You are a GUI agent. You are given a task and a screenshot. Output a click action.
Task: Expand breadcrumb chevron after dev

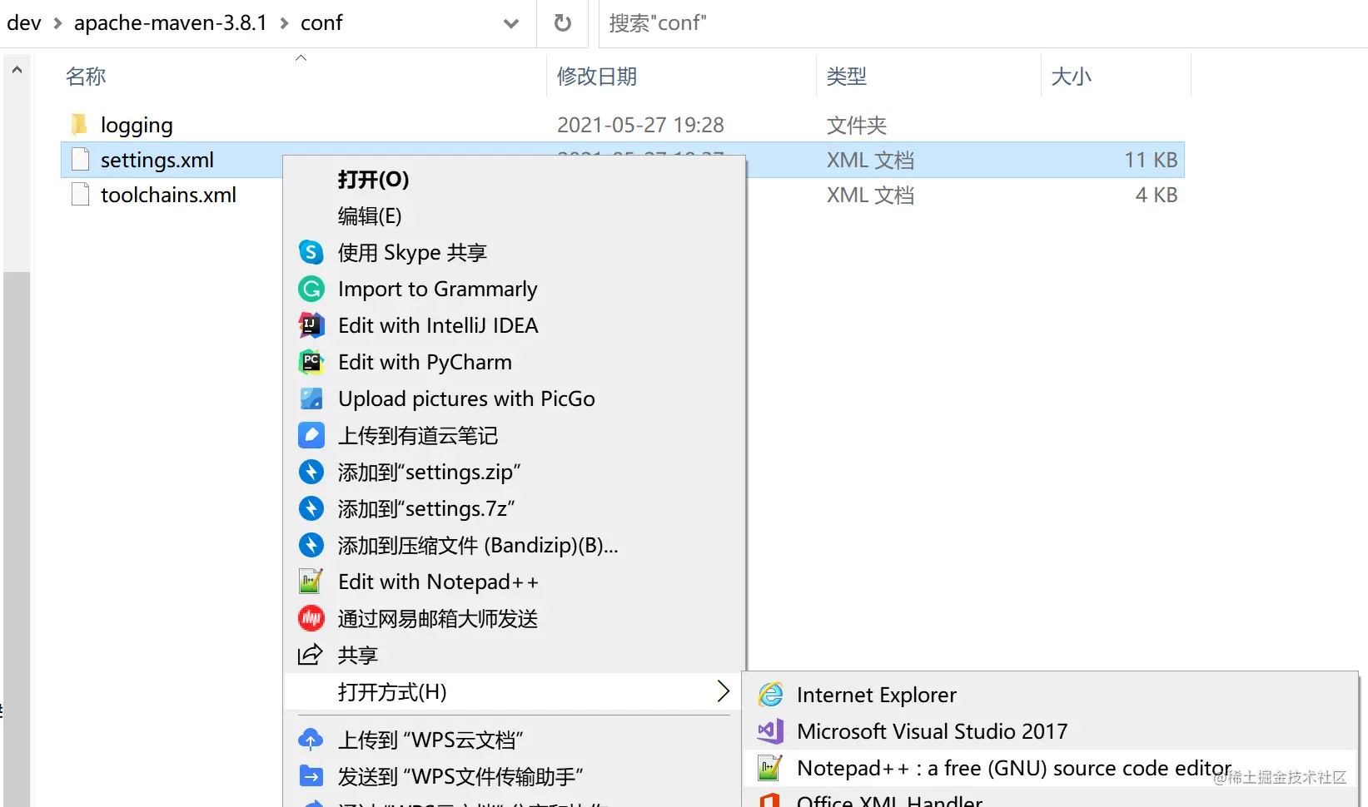pyautogui.click(x=57, y=23)
